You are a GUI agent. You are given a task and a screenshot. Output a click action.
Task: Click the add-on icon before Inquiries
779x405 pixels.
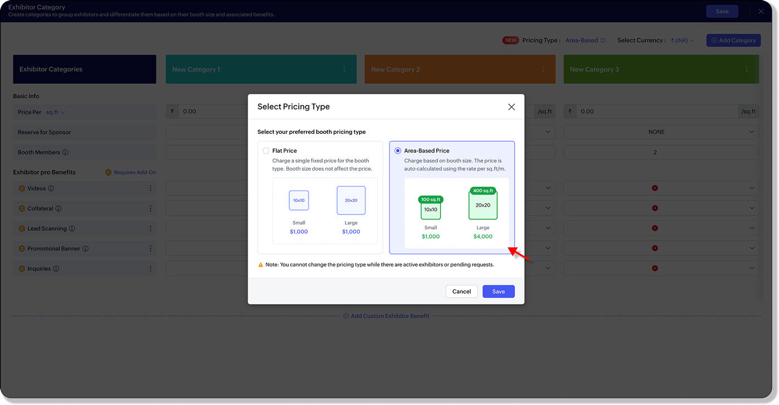coord(22,268)
